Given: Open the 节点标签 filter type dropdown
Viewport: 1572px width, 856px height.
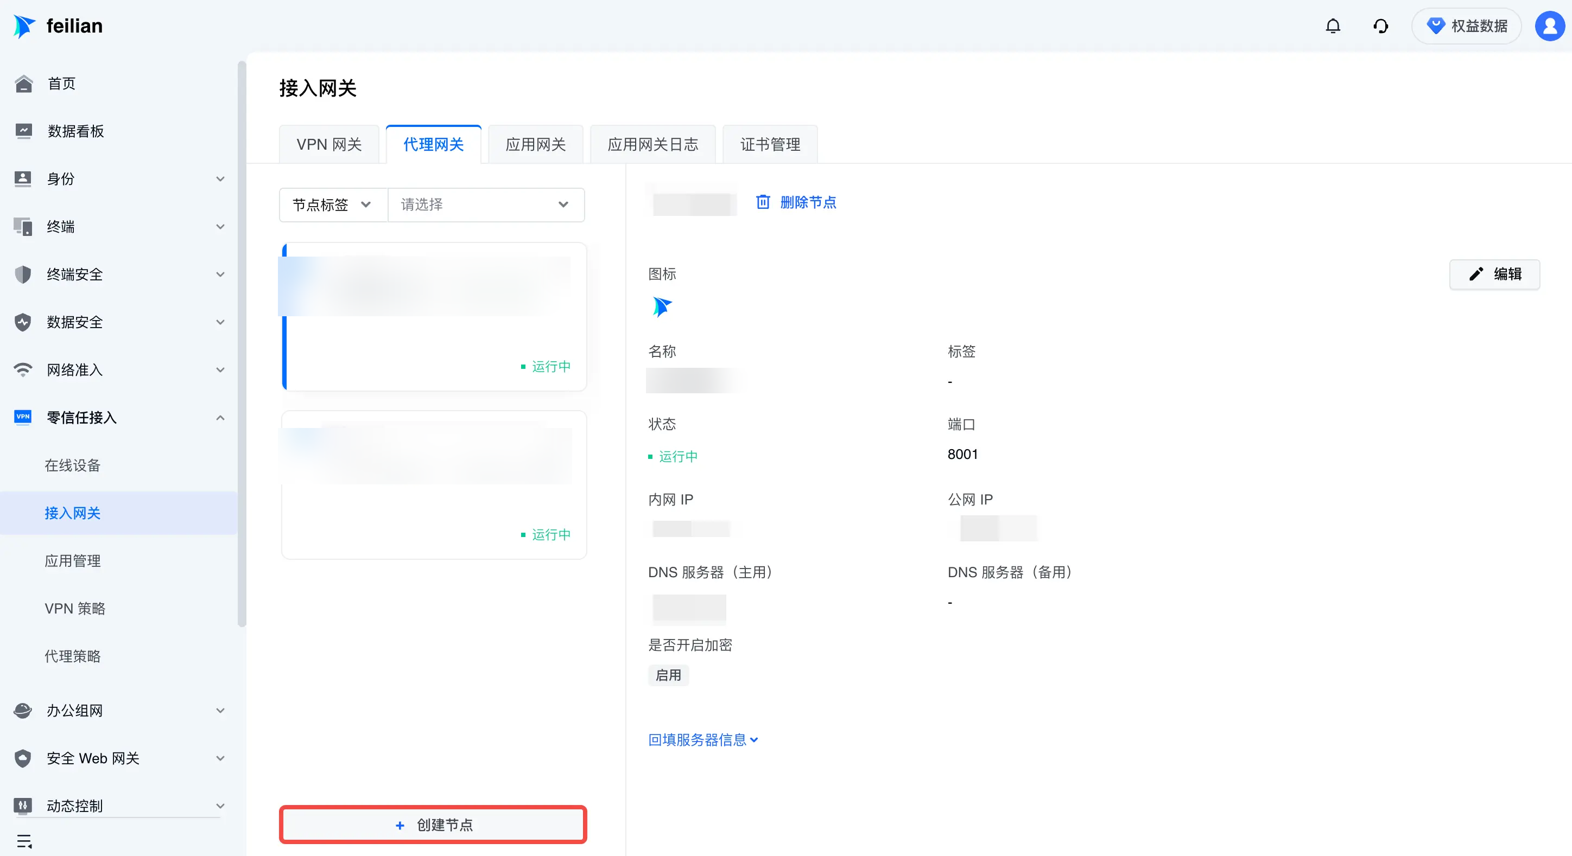Looking at the screenshot, I should coord(333,205).
